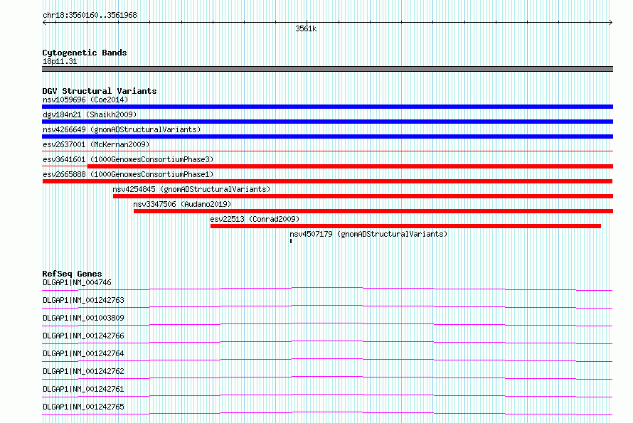The image size is (633, 423).
Task: Select nsv4507179 (gnomADStructuralVariants) label
Action: [368, 234]
